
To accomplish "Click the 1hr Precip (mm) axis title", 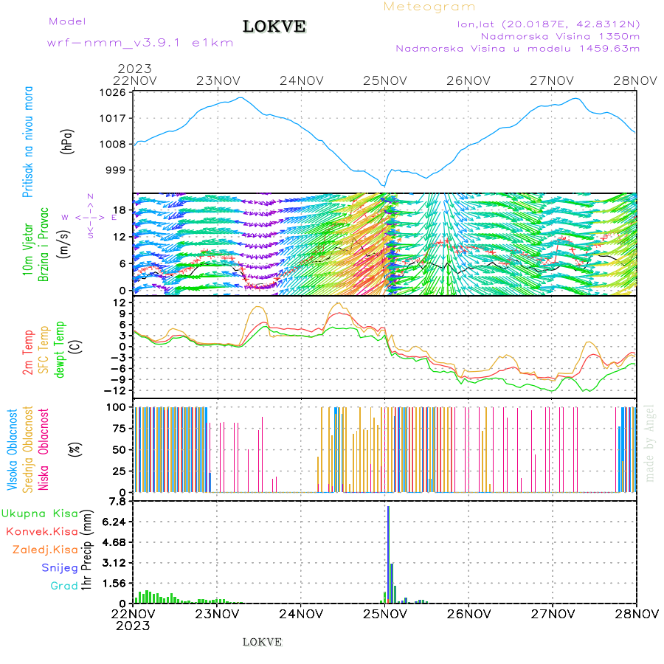I will (x=86, y=550).
